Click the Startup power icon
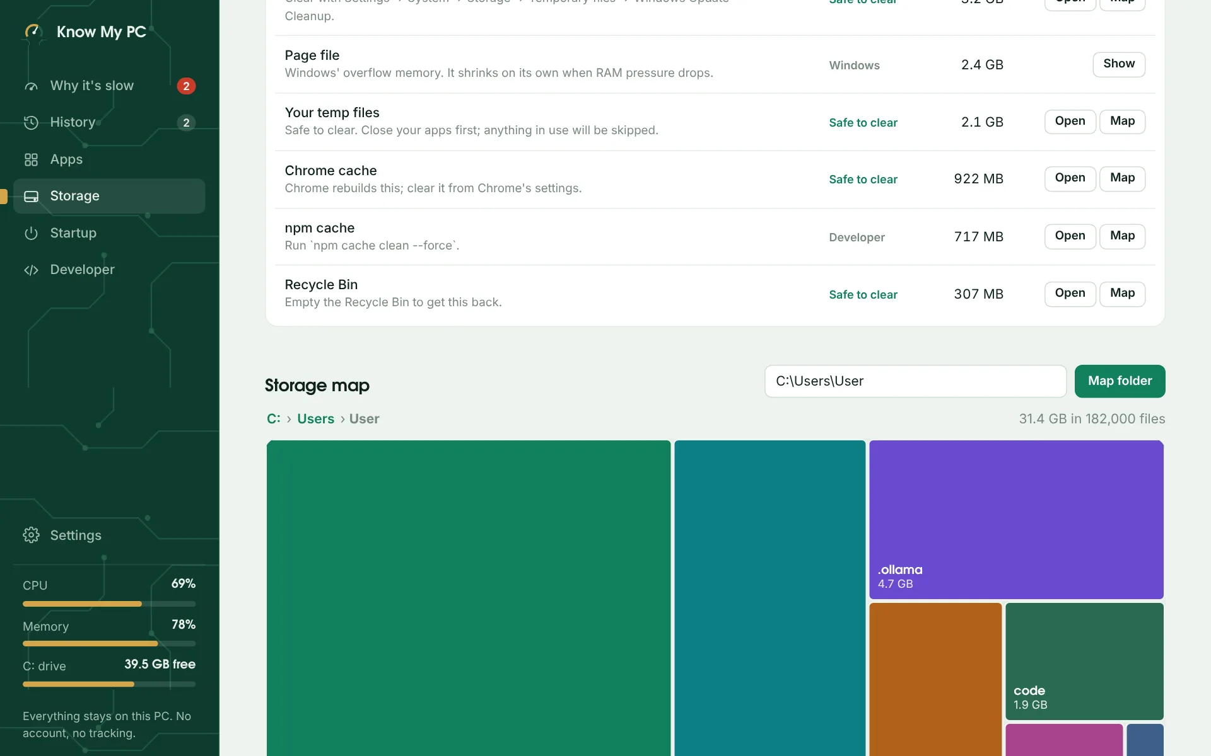Screen dimensions: 1211x756 click(x=31, y=234)
